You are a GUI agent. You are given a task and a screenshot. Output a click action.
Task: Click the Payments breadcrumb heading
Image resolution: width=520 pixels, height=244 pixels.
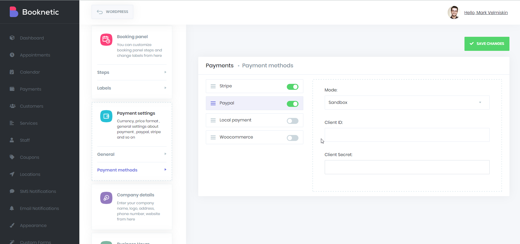[220, 65]
